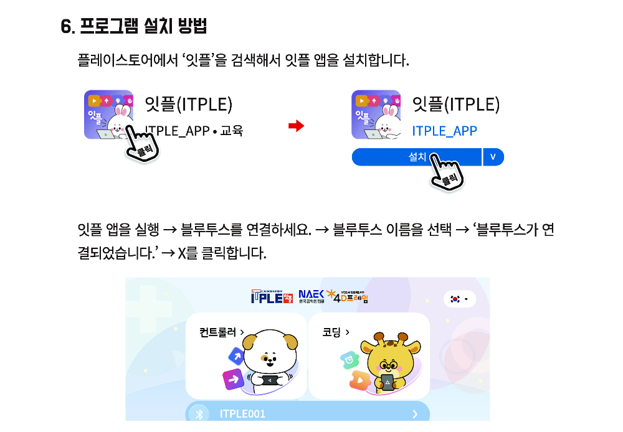Click the Bluetooth icon beside ITPLE001
Image resolution: width=623 pixels, height=432 pixels.
tap(199, 414)
